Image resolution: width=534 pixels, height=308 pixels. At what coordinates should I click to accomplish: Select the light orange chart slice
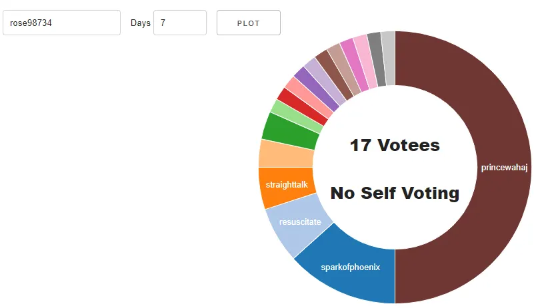click(x=286, y=154)
